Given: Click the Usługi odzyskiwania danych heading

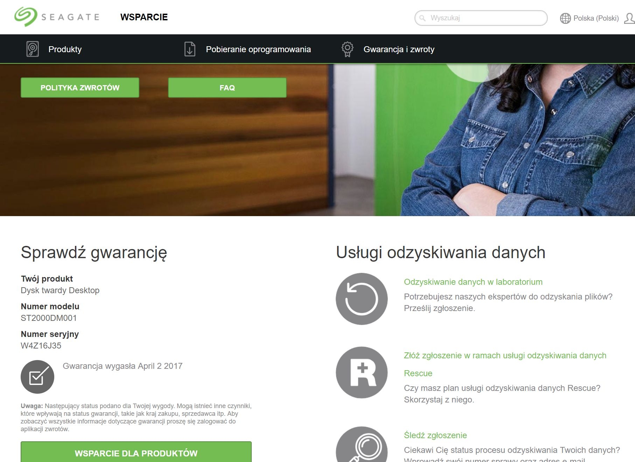Looking at the screenshot, I should 441,253.
